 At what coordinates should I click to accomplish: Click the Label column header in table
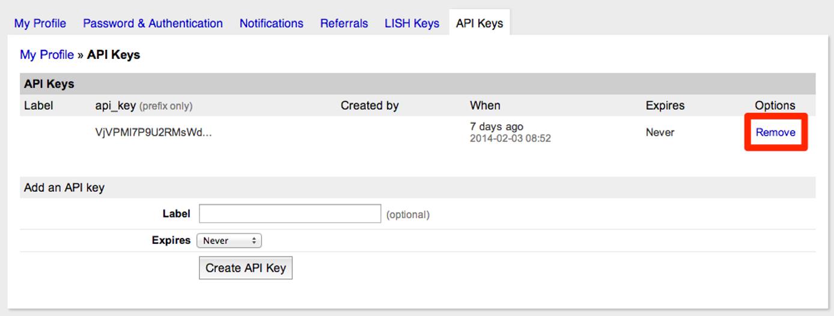click(38, 106)
